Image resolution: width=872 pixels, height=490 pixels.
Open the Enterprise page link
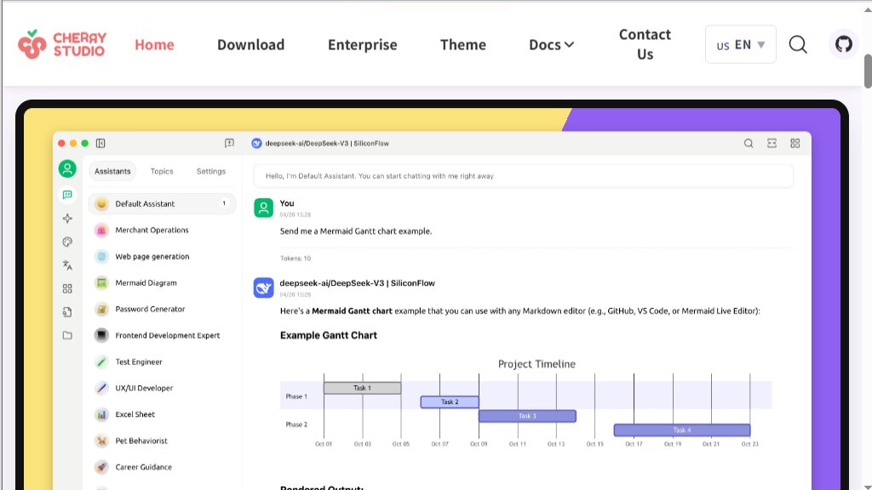pos(362,44)
